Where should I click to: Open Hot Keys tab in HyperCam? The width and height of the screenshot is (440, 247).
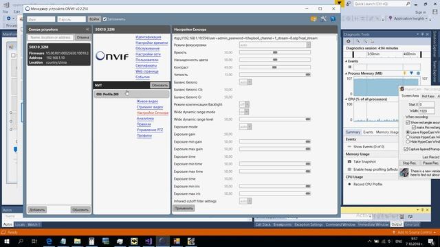(x=428, y=96)
